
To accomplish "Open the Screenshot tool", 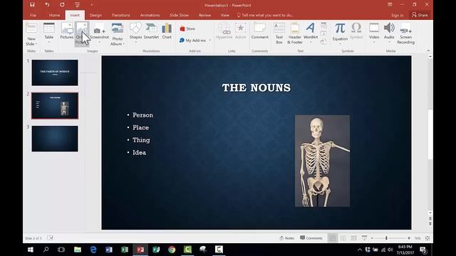I will point(99,33).
